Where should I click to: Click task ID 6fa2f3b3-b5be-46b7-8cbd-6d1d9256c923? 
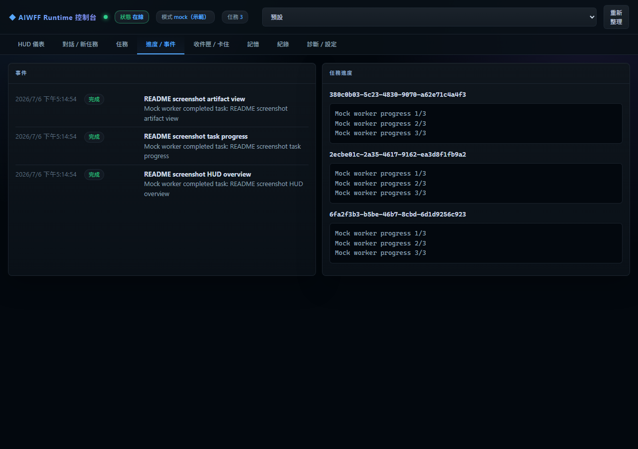click(x=398, y=214)
